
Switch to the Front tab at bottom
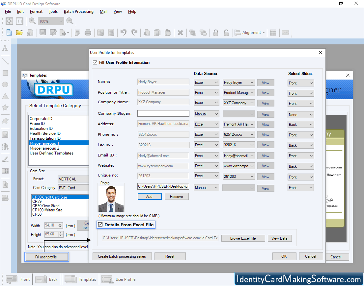point(18,279)
